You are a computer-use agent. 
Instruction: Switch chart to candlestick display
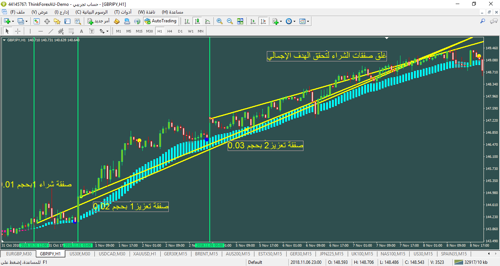tap(197, 21)
